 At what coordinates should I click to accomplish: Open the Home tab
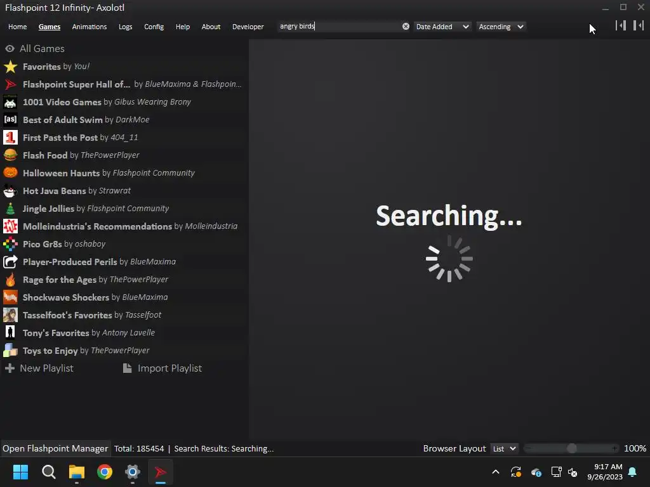(x=17, y=27)
